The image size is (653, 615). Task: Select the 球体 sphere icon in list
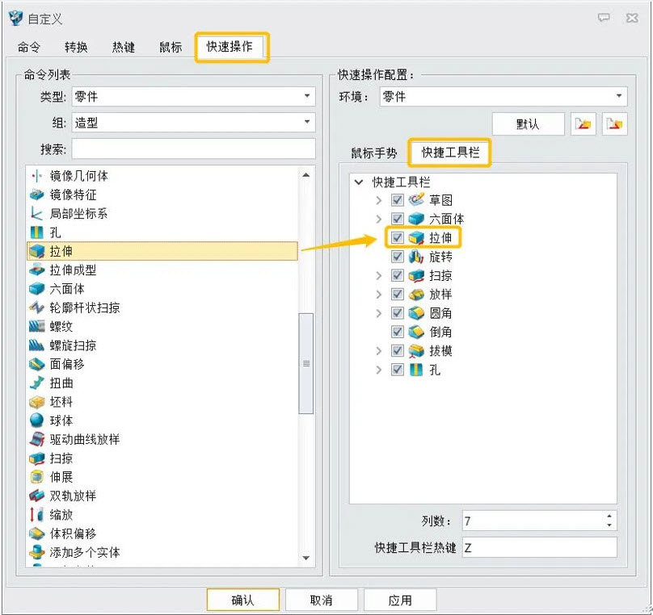(x=36, y=420)
